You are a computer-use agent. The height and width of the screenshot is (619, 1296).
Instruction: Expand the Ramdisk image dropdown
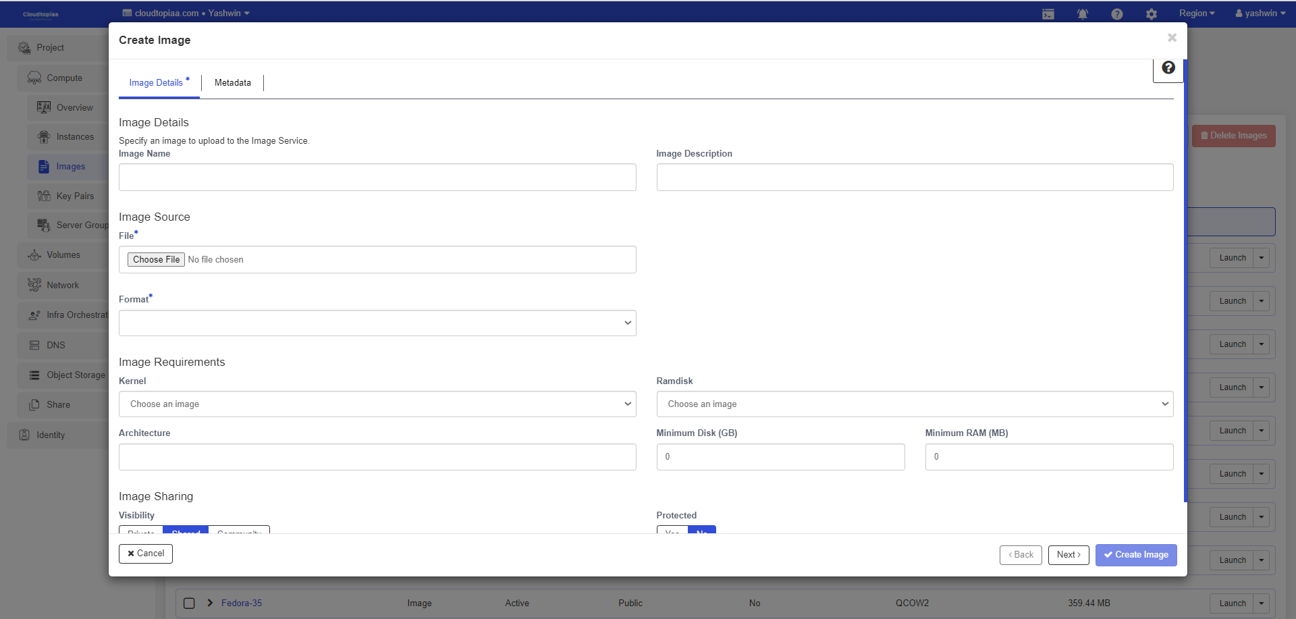(915, 404)
